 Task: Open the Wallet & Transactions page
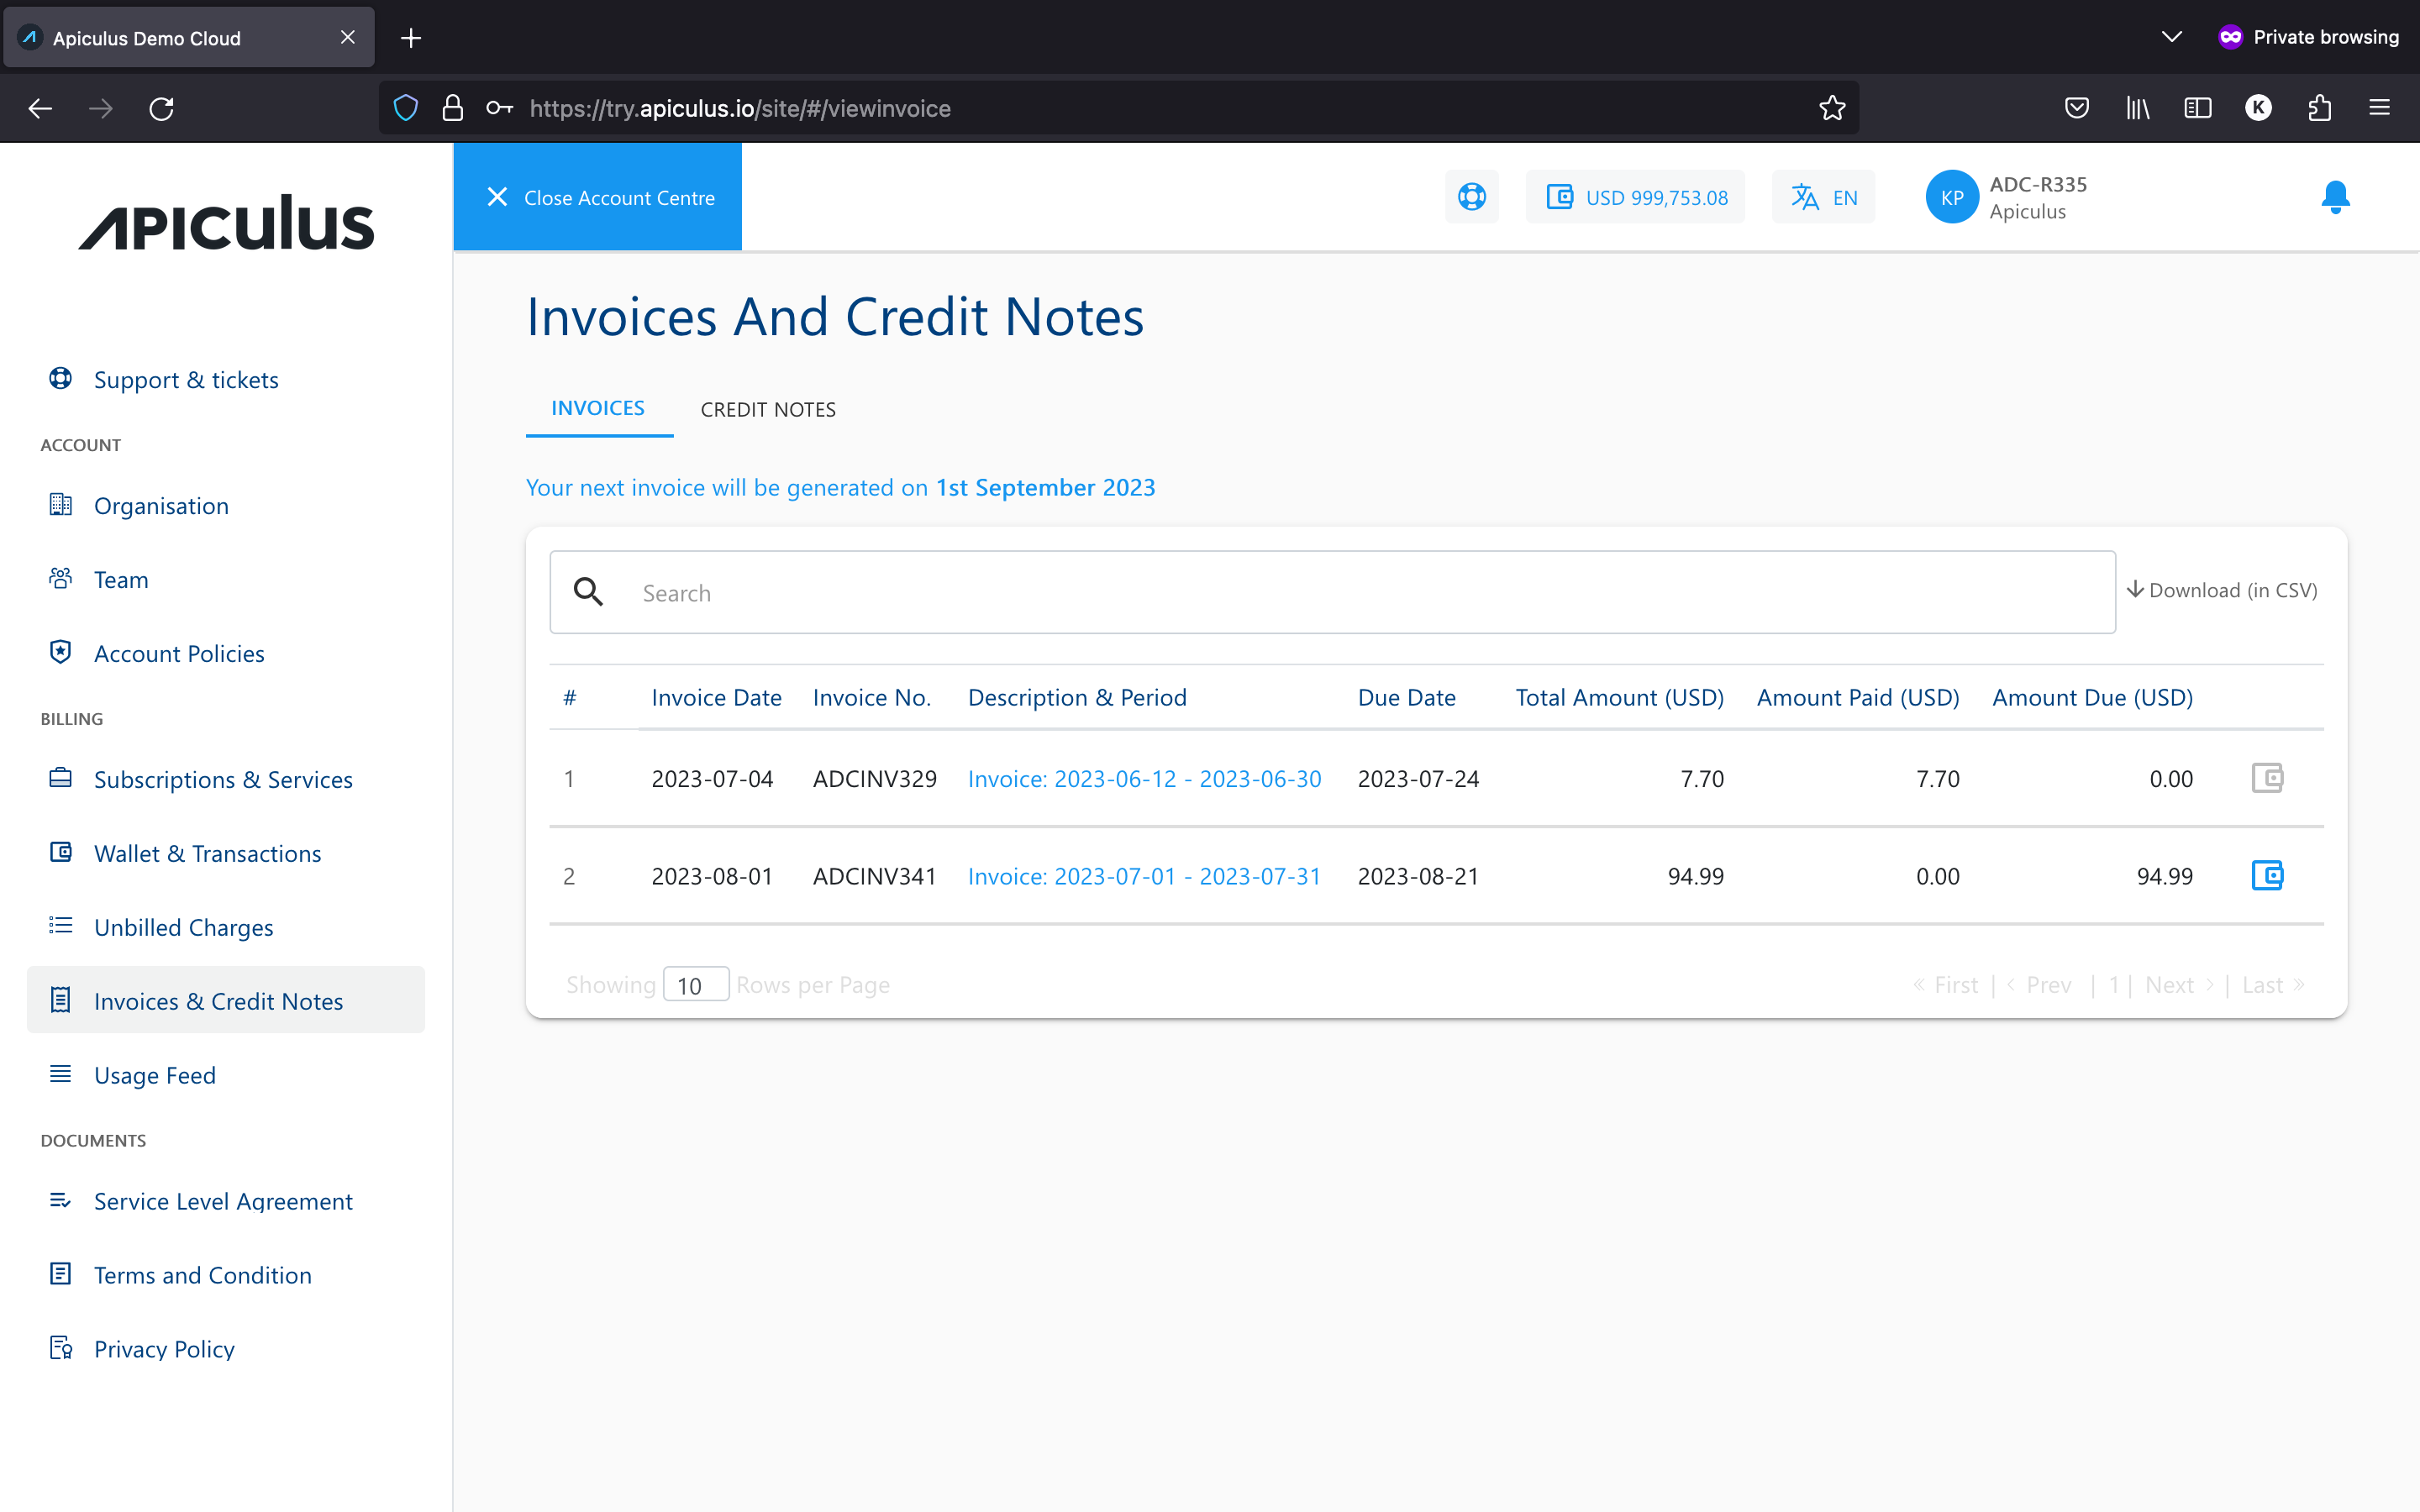point(207,853)
